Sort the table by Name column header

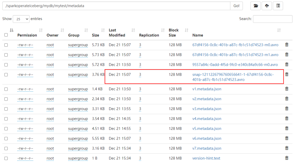[198, 35]
